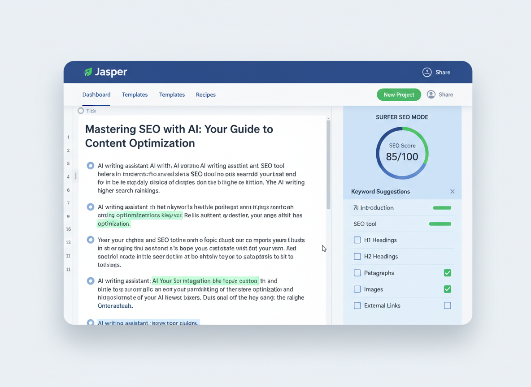Open the first Templates tab
The image size is (531, 387).
point(135,95)
